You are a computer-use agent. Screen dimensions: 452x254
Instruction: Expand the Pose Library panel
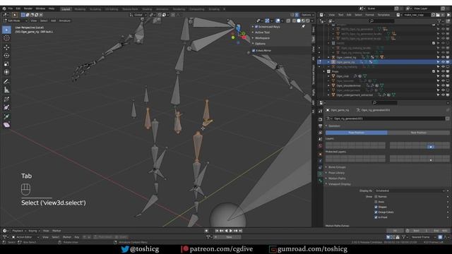336,173
